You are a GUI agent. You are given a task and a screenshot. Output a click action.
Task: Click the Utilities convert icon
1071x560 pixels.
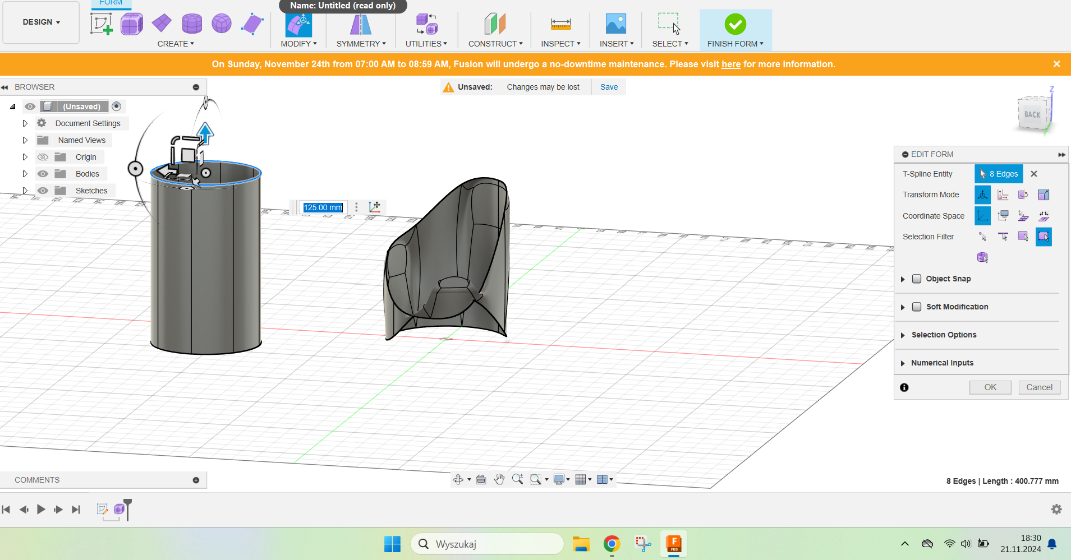click(x=427, y=25)
